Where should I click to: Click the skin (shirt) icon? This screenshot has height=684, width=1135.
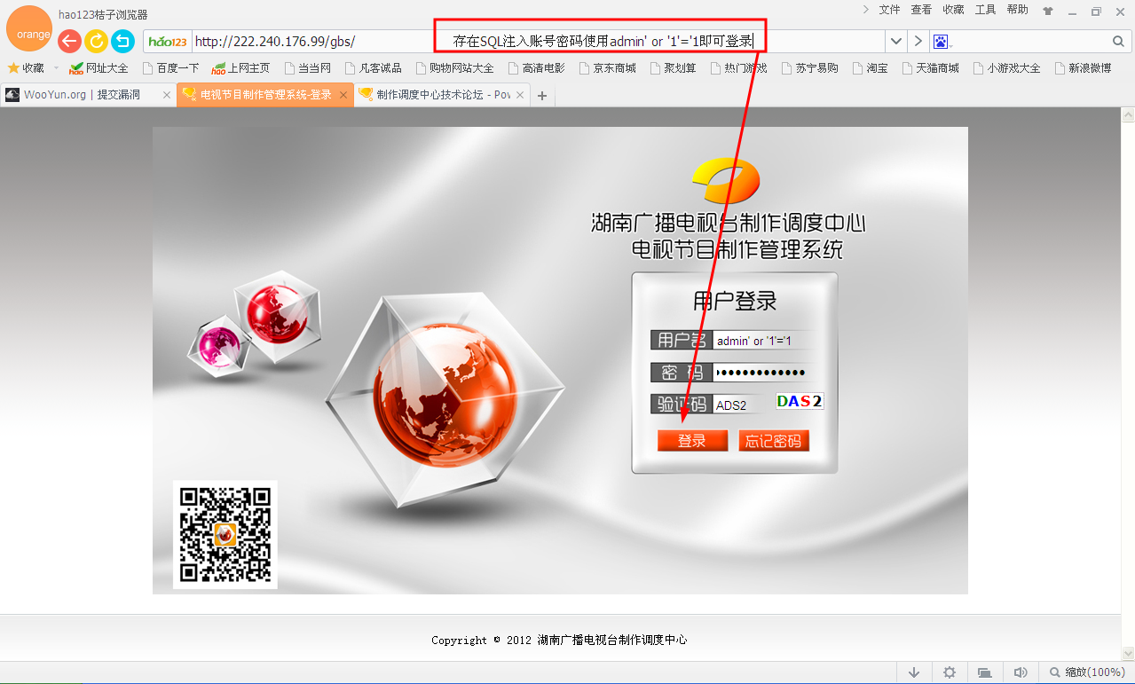(1048, 11)
